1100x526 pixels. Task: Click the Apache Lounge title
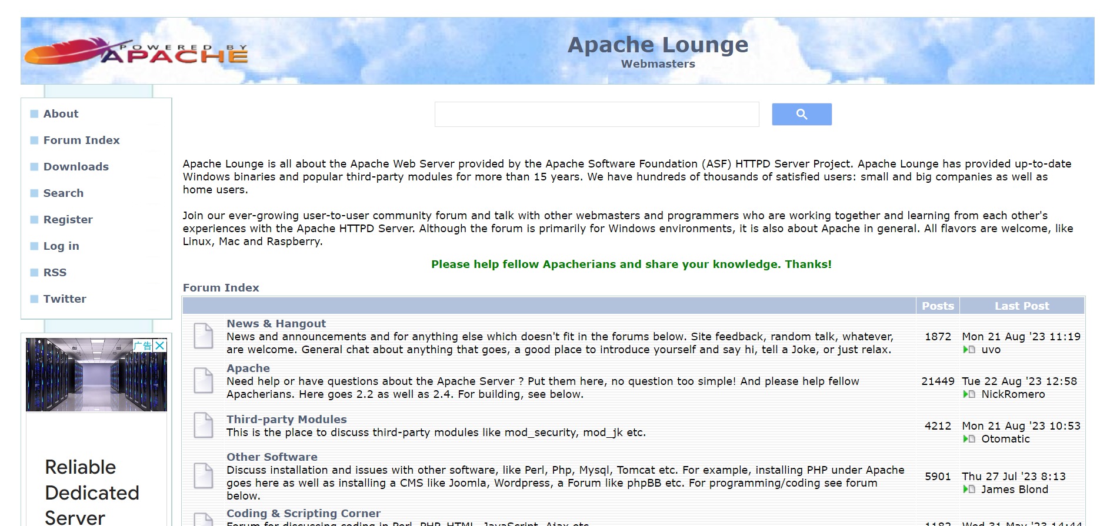(x=658, y=45)
